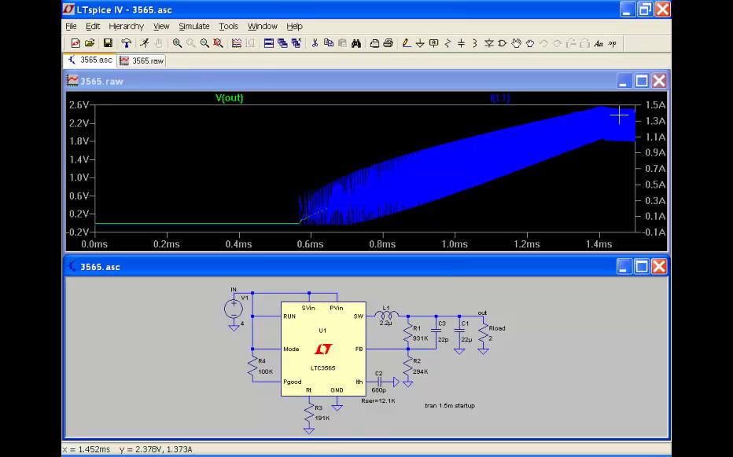Open the Simulate menu
733x457 pixels.
tap(193, 27)
